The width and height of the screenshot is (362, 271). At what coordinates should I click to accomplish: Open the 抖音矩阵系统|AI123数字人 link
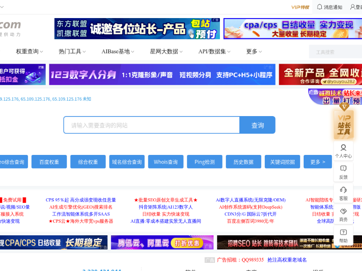pyautogui.click(x=166, y=207)
